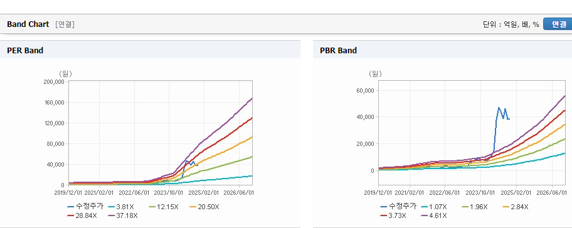The width and height of the screenshot is (572, 228).
Task: Toggle 수정주가 series in PER Band legend
Action: click(85, 207)
